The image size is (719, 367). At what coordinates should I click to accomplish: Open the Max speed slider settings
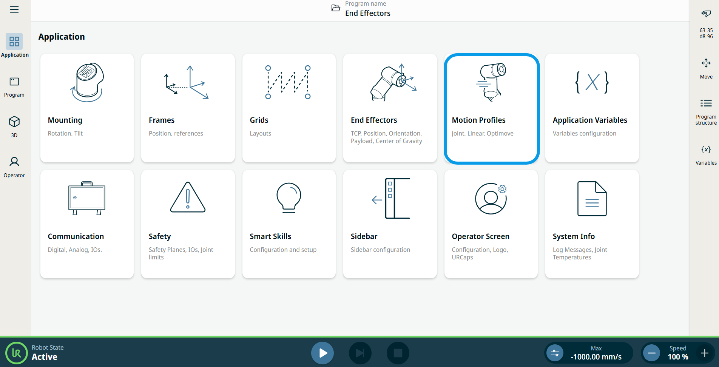point(555,353)
